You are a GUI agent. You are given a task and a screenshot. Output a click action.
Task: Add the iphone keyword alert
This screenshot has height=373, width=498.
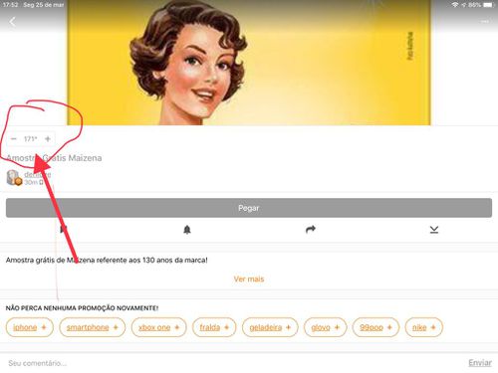pyautogui.click(x=30, y=327)
